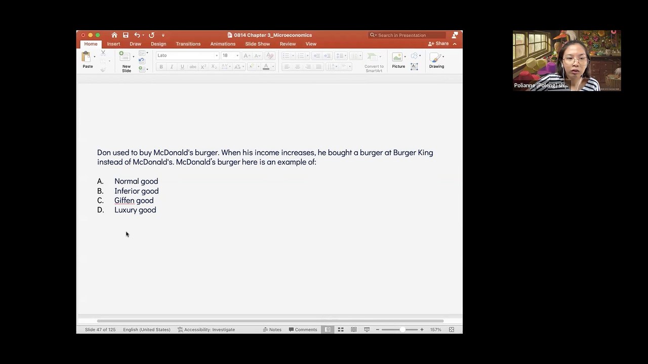The height and width of the screenshot is (364, 648).
Task: Open the Draw tab
Action: (x=135, y=44)
